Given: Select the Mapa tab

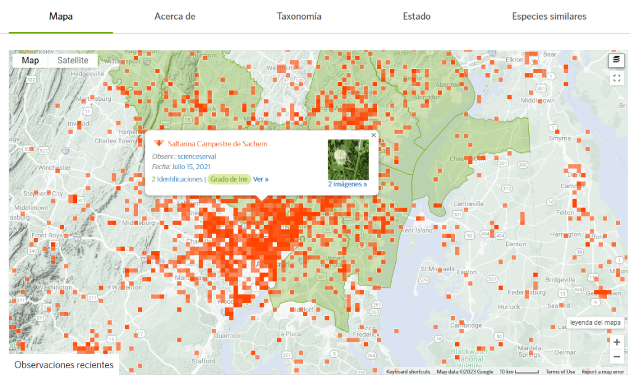Looking at the screenshot, I should 61,17.
